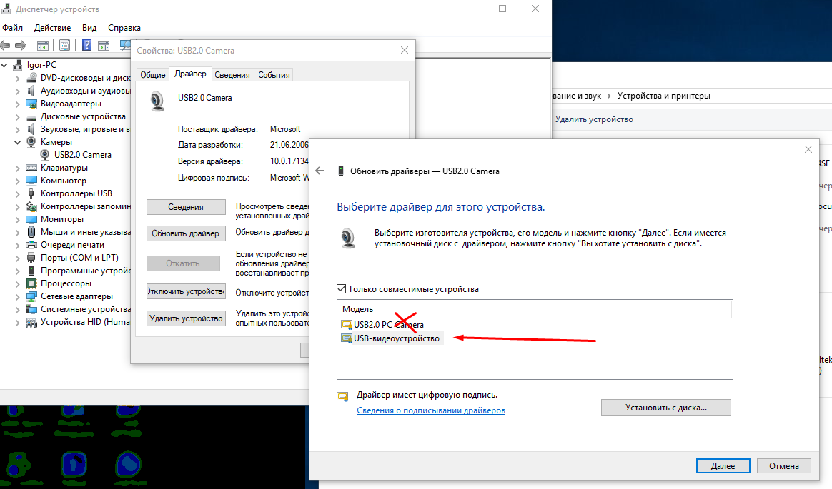Click the DVD-дисководы drive icon
The height and width of the screenshot is (489, 832).
tap(31, 77)
